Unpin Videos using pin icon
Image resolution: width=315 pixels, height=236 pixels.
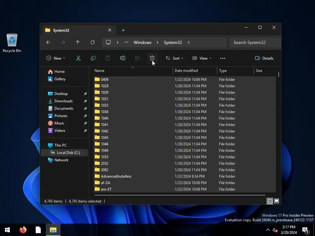[86, 131]
